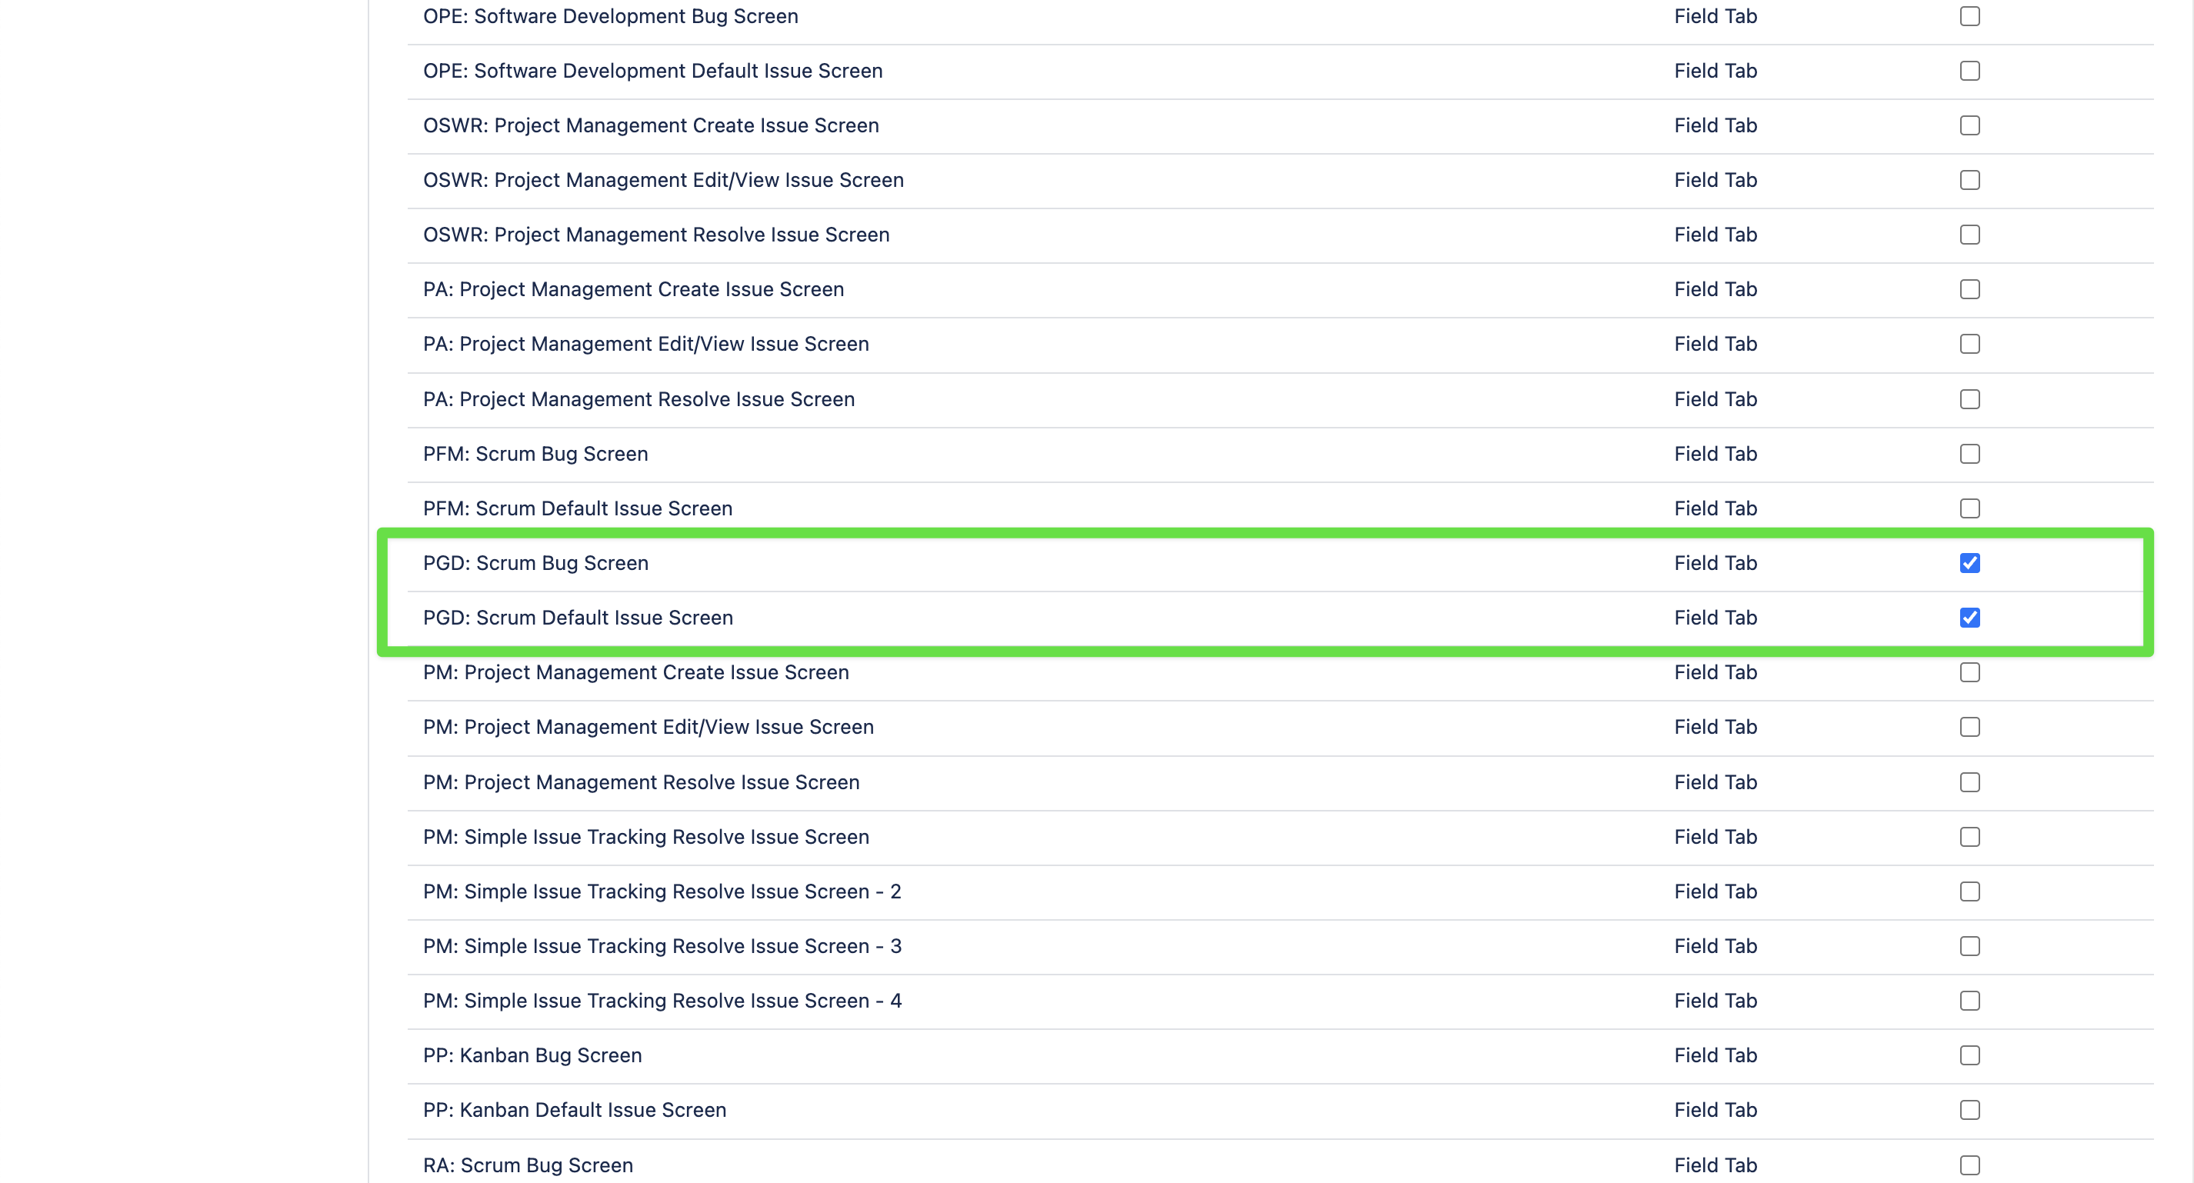The width and height of the screenshot is (2194, 1183).
Task: Select OSWR: Project Management Resolve Issue Screen checkbox
Action: (x=1969, y=234)
